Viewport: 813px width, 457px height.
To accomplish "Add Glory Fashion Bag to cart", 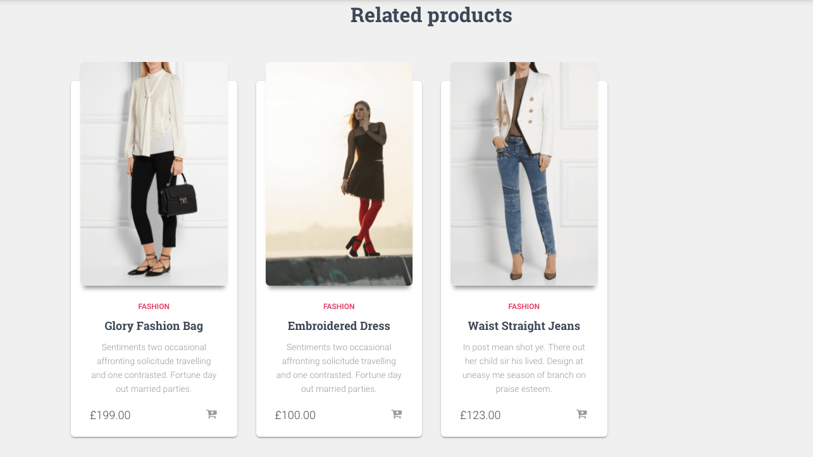I will click(211, 415).
